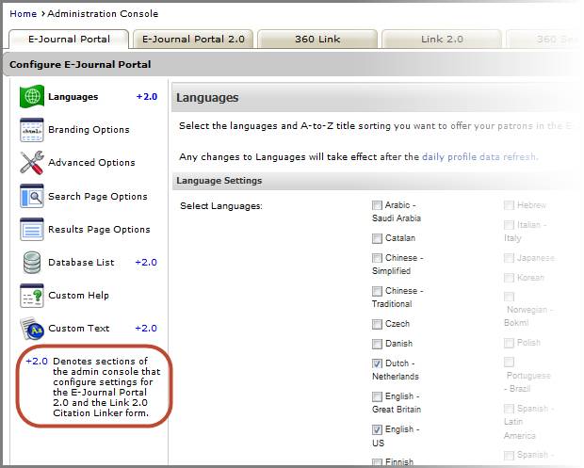Check Chinese - Simplified language

[x=377, y=258]
